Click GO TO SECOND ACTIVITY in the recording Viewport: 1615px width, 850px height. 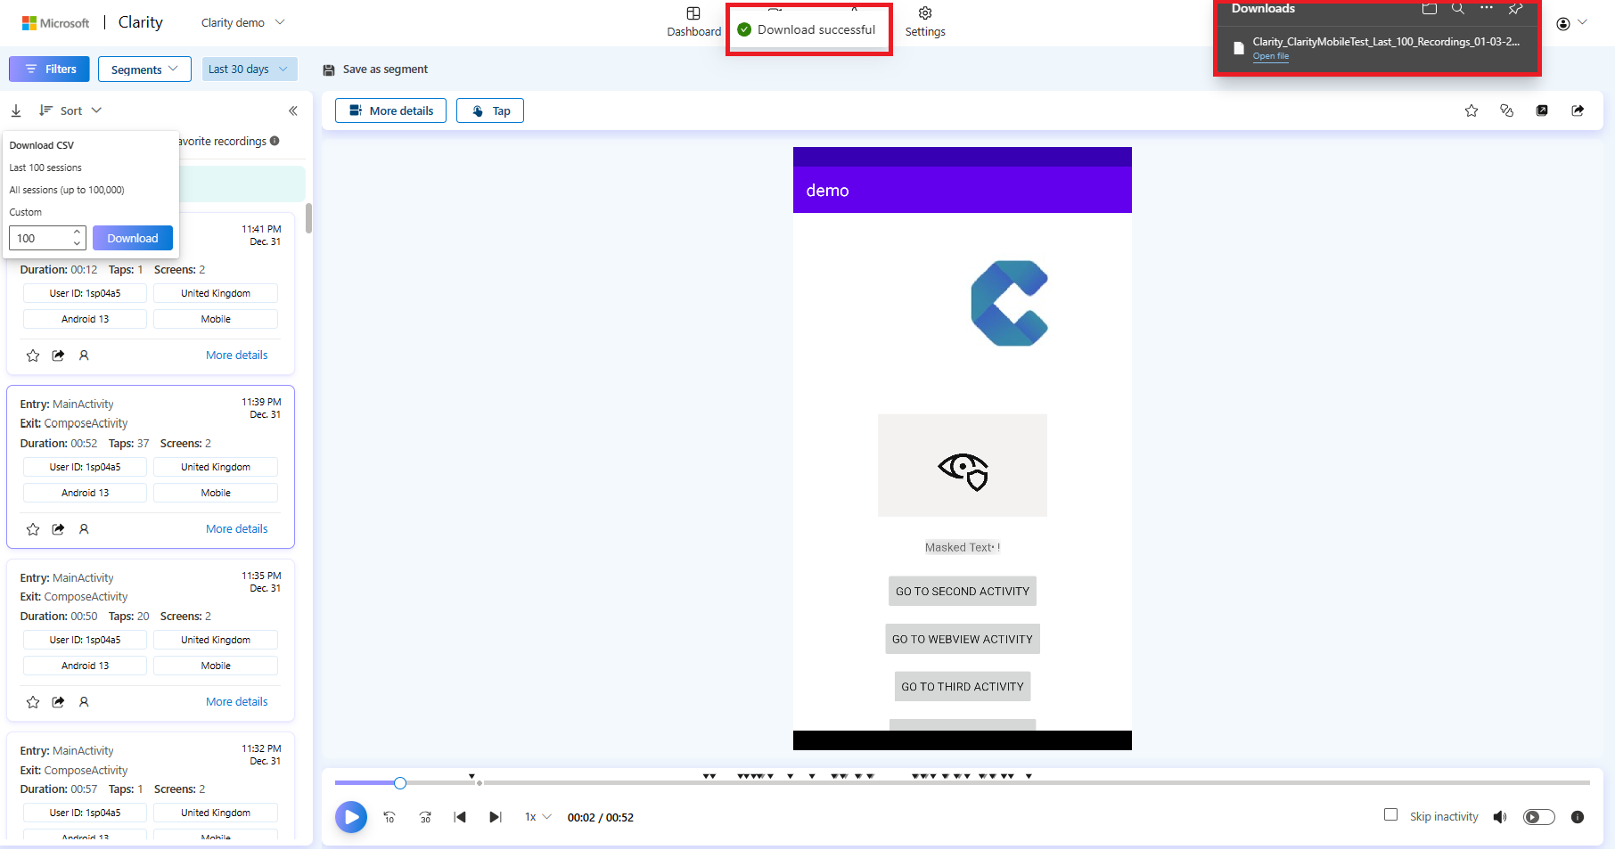tap(963, 592)
